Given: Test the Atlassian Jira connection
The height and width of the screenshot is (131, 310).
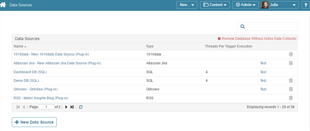Looking at the screenshot, I should click(x=263, y=63).
